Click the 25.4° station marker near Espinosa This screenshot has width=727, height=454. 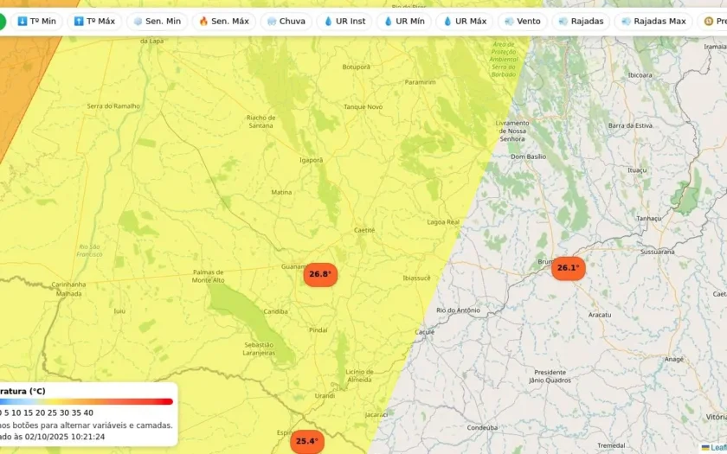[x=307, y=442]
